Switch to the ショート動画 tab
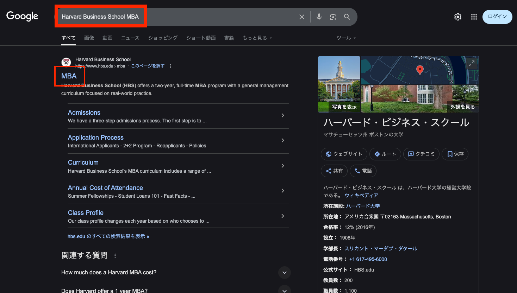517x293 pixels. (x=201, y=38)
